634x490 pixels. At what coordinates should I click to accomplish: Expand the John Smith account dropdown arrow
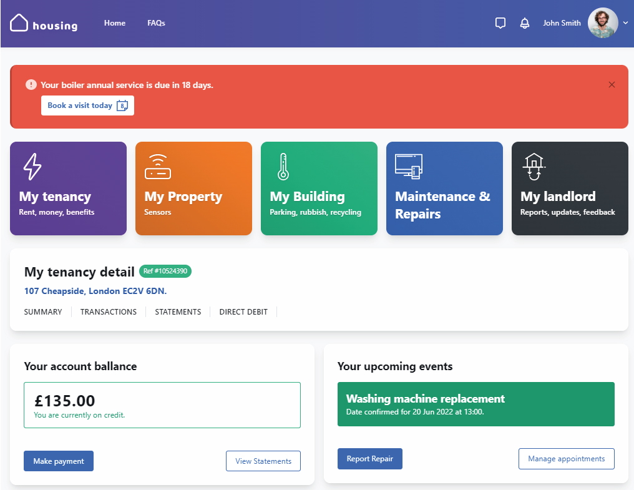(626, 23)
